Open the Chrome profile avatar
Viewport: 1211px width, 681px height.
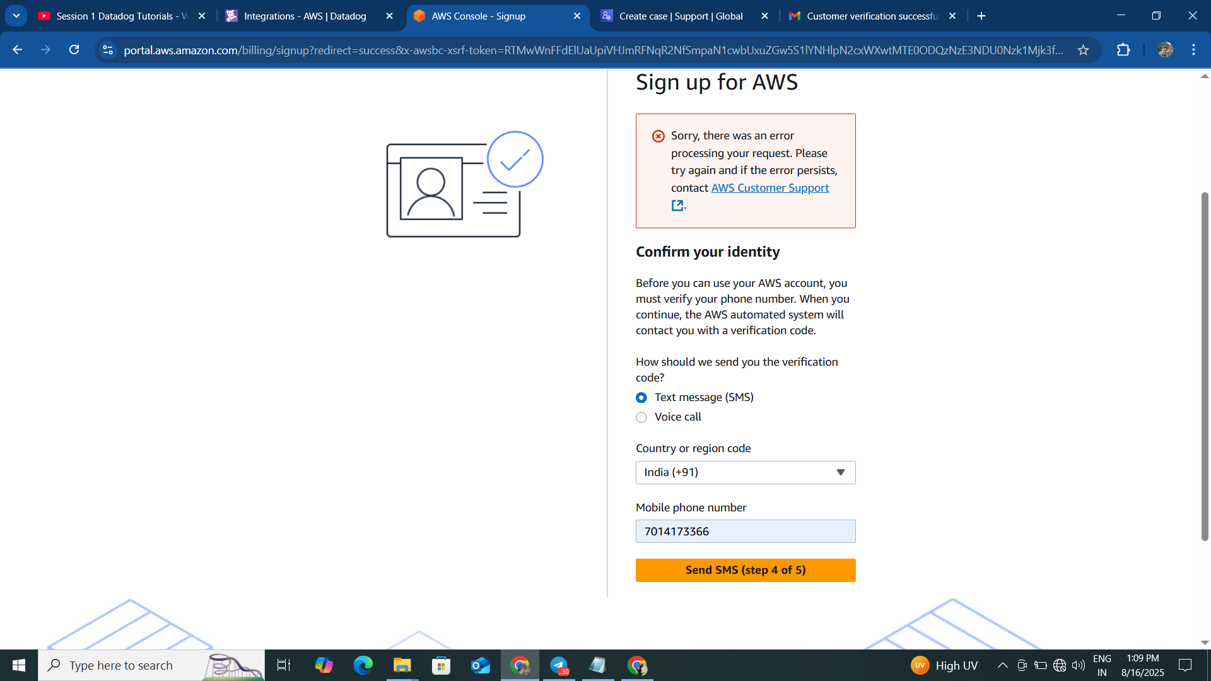pos(1165,50)
